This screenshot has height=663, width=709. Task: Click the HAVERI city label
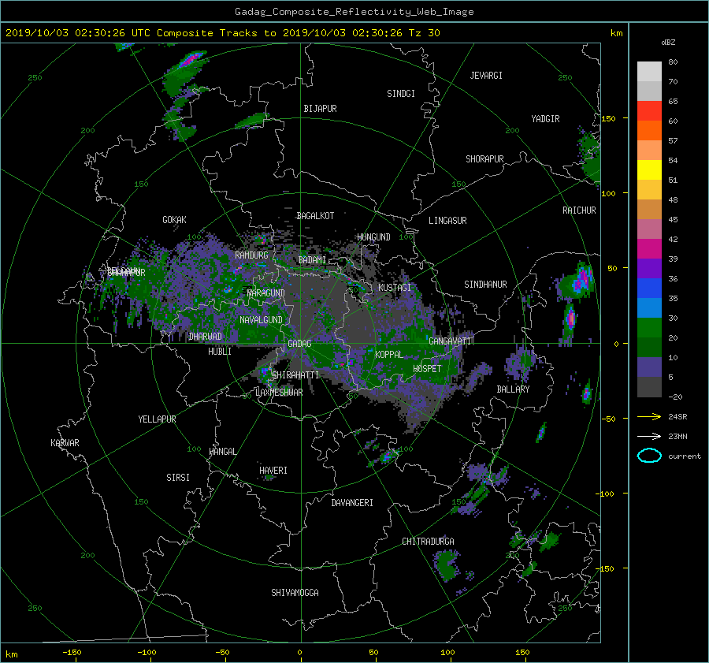273,471
